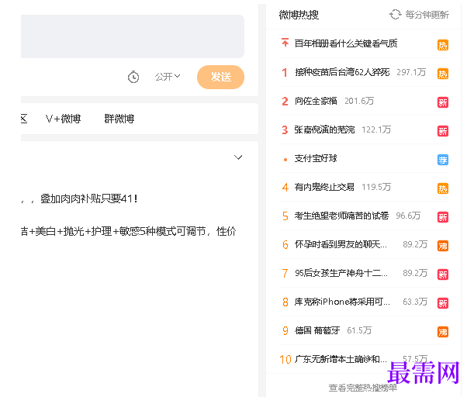Screen dimensions: 474x397
Task: Click the pinned top arrow icon
Action: click(285, 43)
